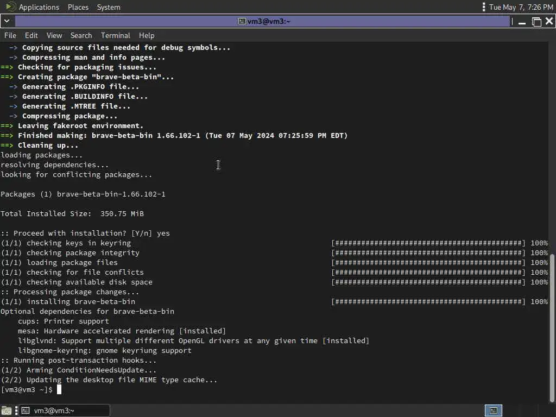This screenshot has height=417, width=556.
Task: Open the File menu
Action: point(10,35)
